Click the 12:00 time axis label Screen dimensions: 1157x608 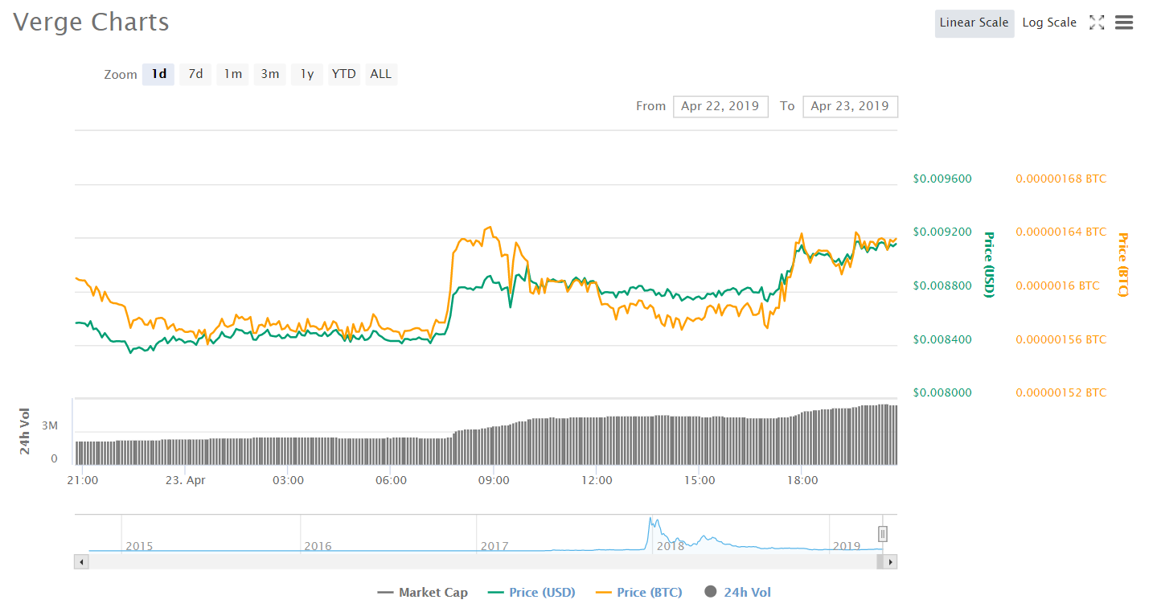coord(597,480)
